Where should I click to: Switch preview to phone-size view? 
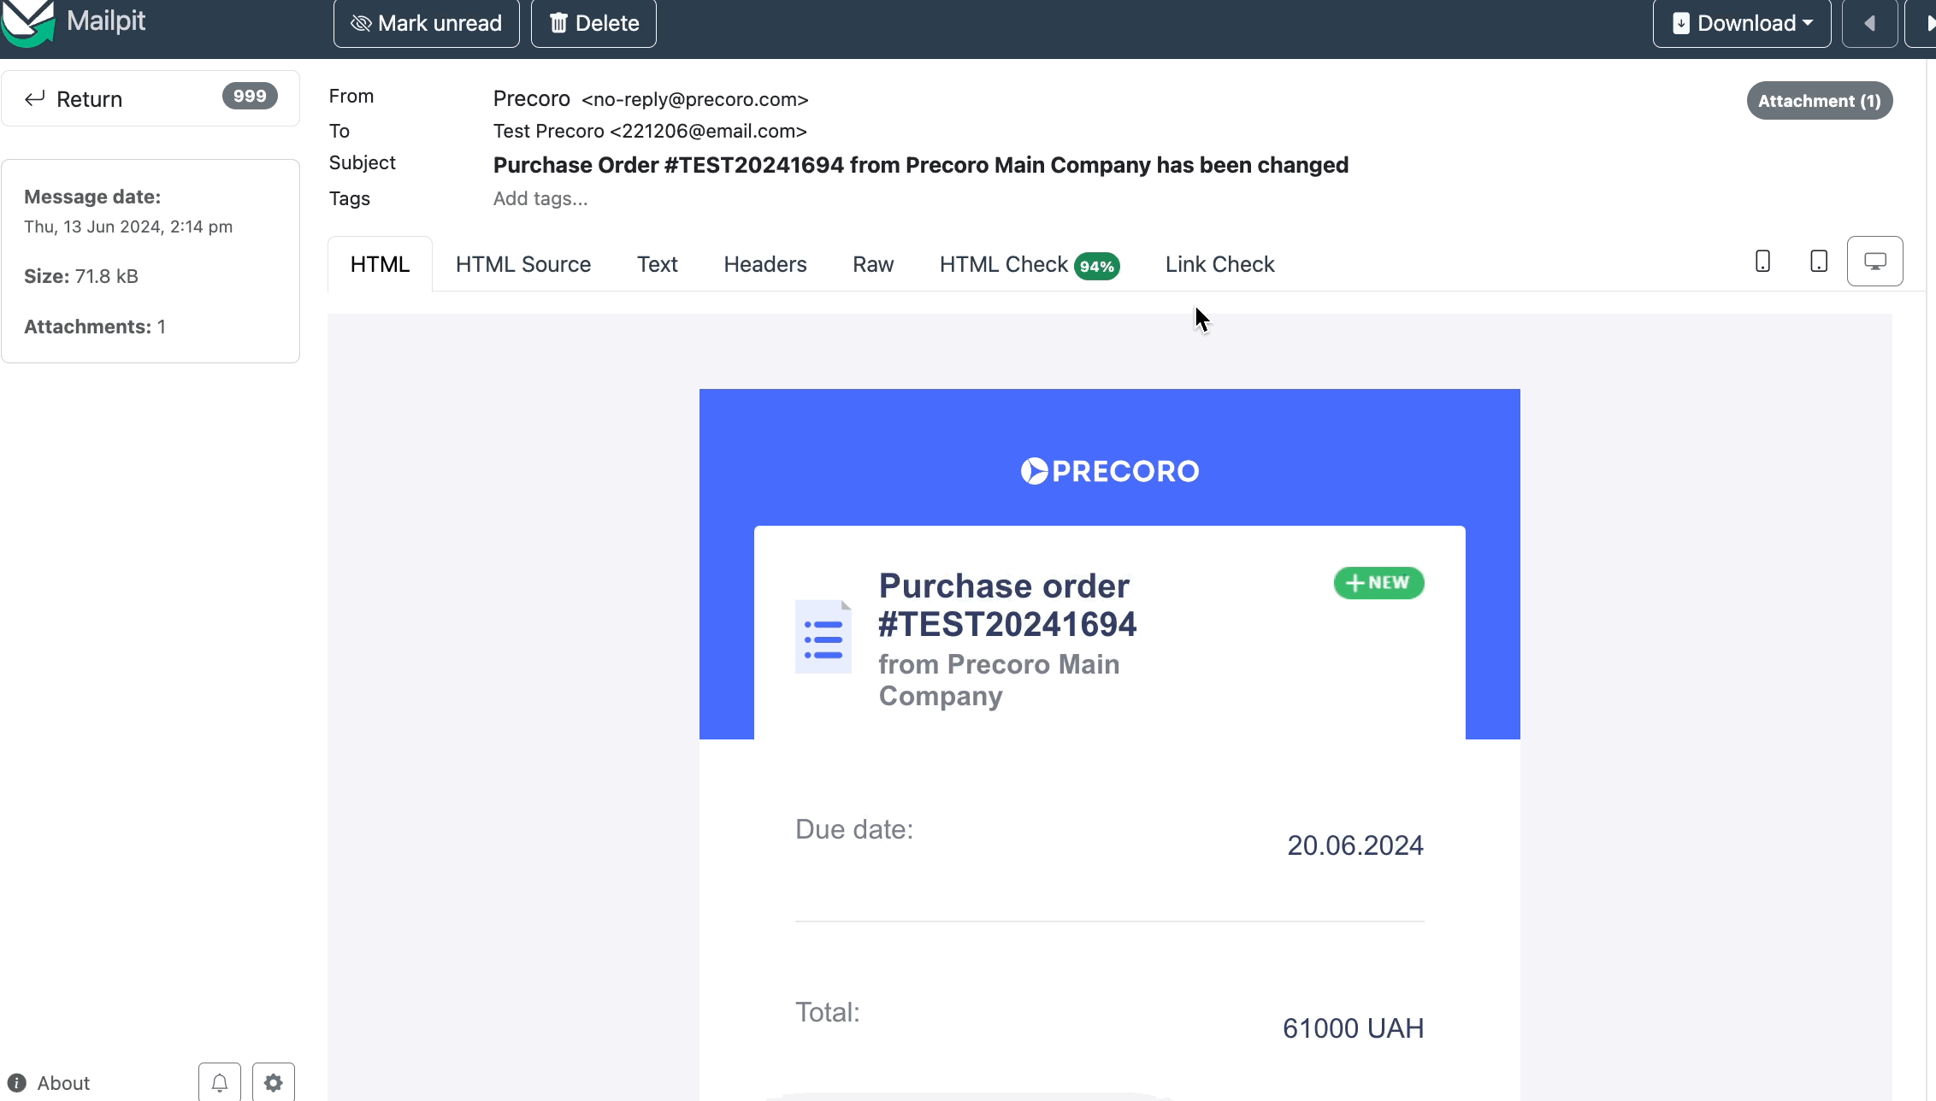click(x=1762, y=262)
